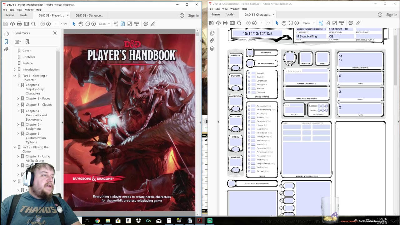Mark Survival skill proficiency
Screen dimensions: 400x225
tap(249, 171)
